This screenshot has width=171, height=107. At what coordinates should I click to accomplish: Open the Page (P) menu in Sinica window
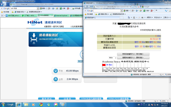tap(150, 17)
